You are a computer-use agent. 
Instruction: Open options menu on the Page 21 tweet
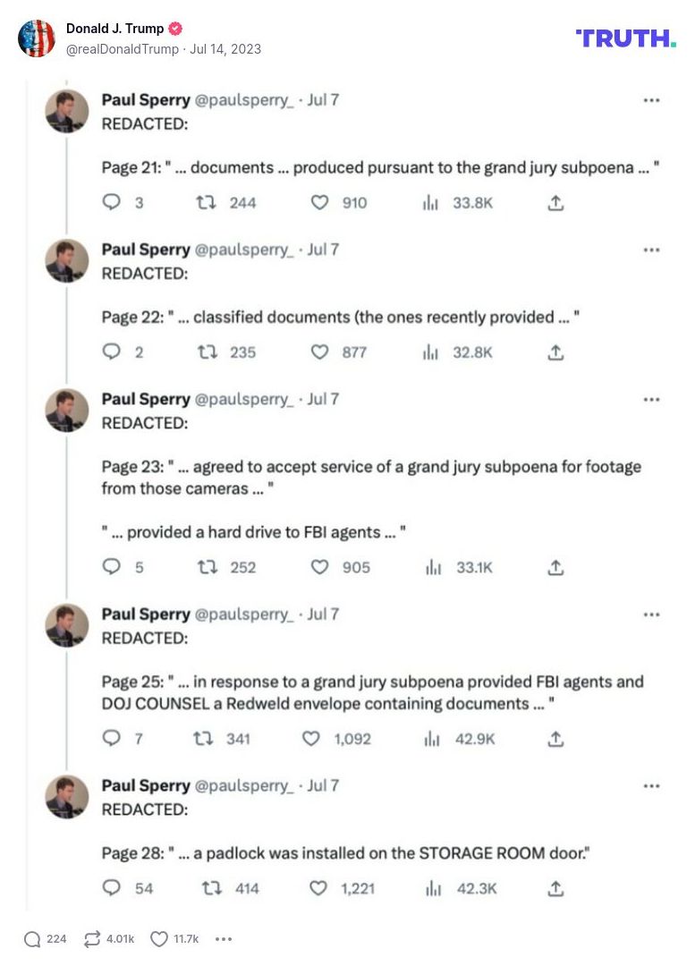[x=651, y=100]
